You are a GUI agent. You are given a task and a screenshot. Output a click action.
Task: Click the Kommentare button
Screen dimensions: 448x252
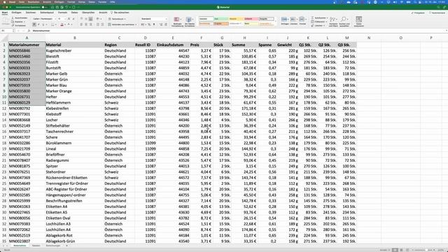[x=437, y=13]
